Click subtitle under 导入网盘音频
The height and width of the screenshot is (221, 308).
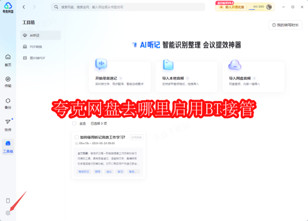(244, 84)
